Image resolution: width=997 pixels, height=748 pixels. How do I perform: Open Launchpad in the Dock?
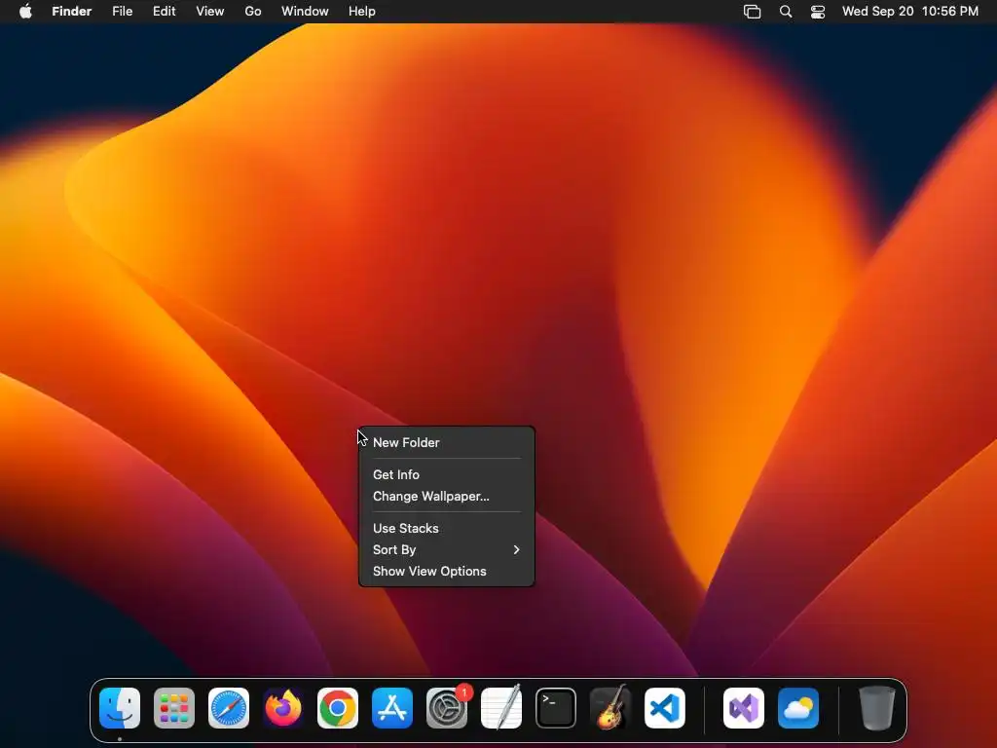(174, 708)
